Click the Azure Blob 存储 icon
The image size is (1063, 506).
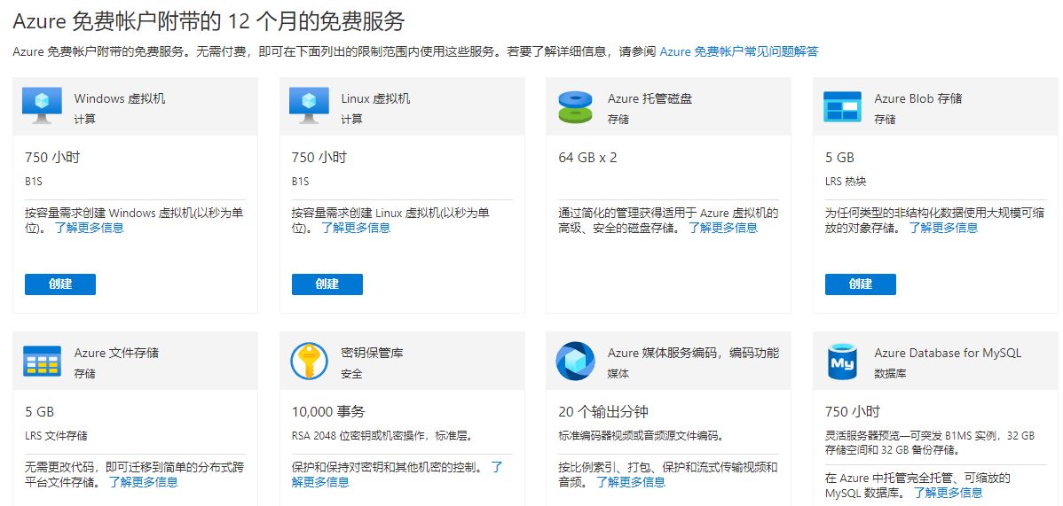pyautogui.click(x=842, y=106)
